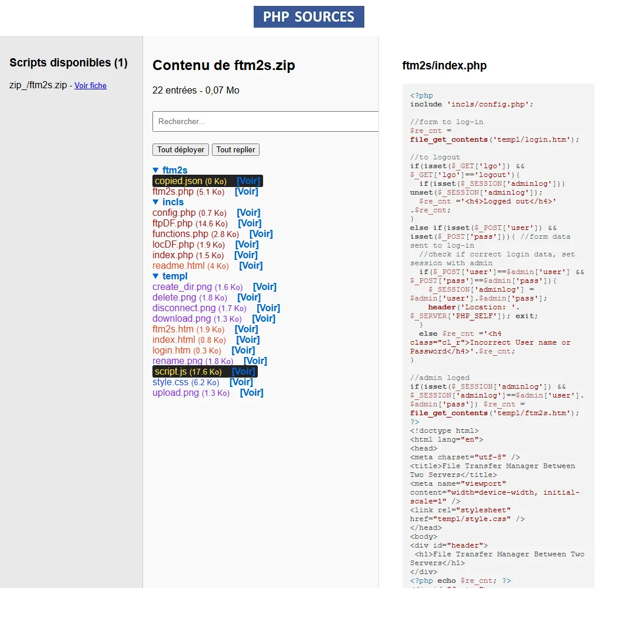Click the PHP SOURCES logo banner
Viewport: 618px width, 624px height.
click(308, 17)
